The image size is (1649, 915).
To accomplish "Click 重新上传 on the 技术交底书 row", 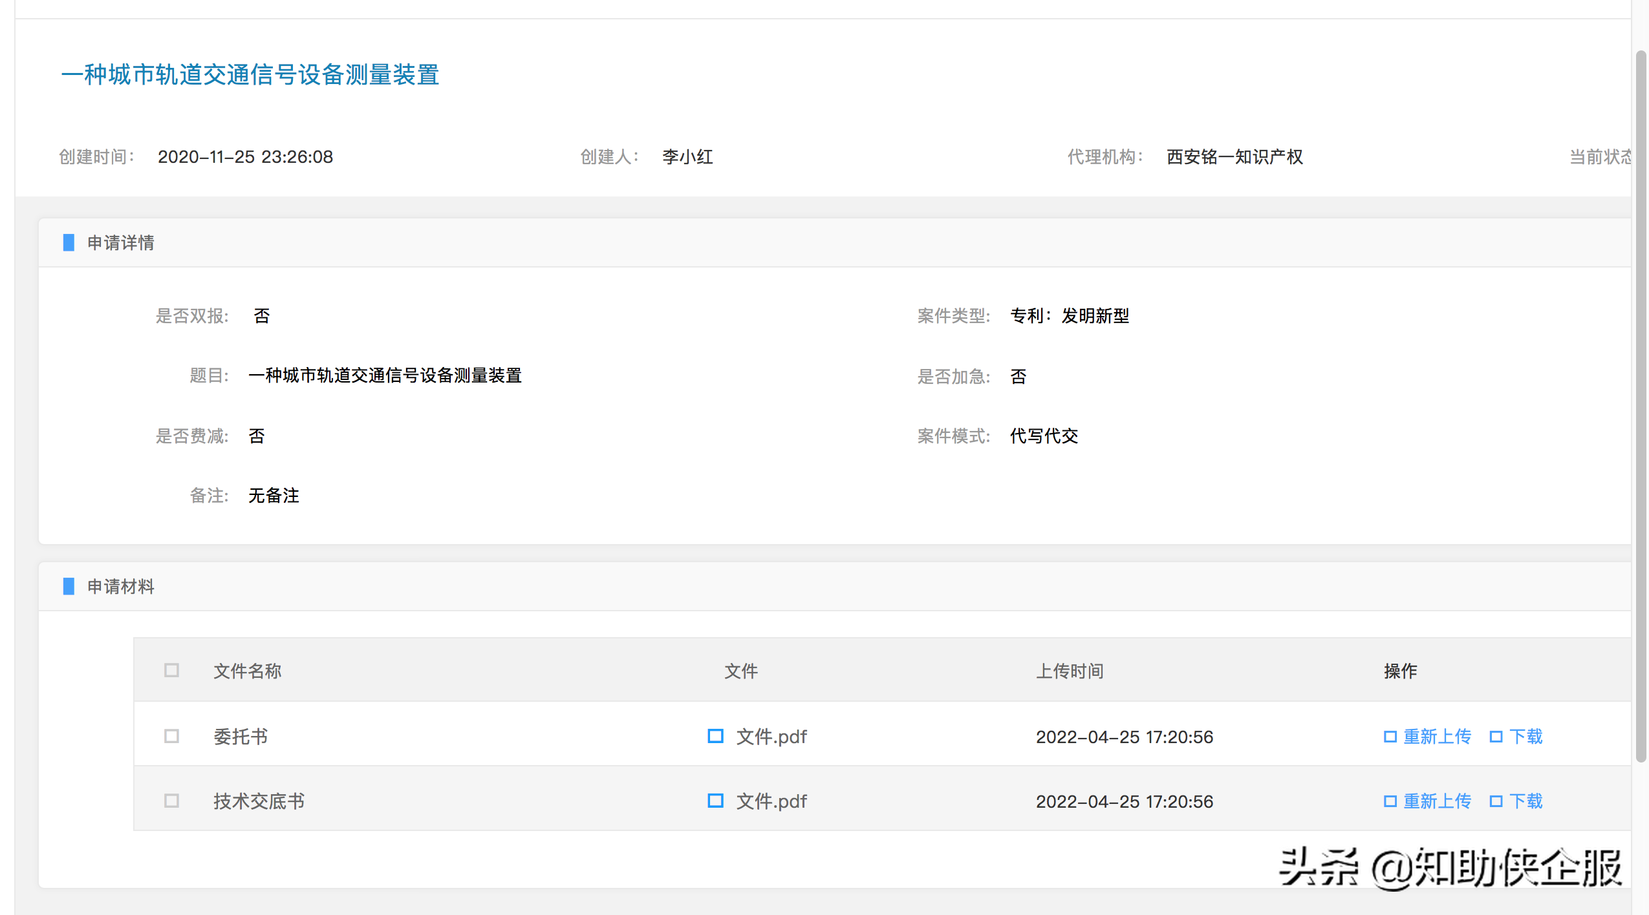I will (1436, 801).
